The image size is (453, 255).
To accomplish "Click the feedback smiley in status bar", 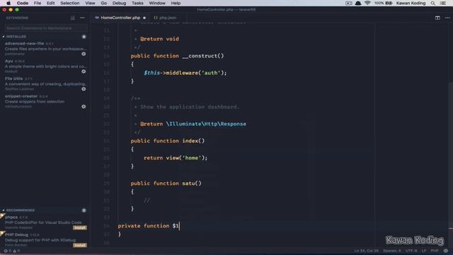I will coord(446,251).
